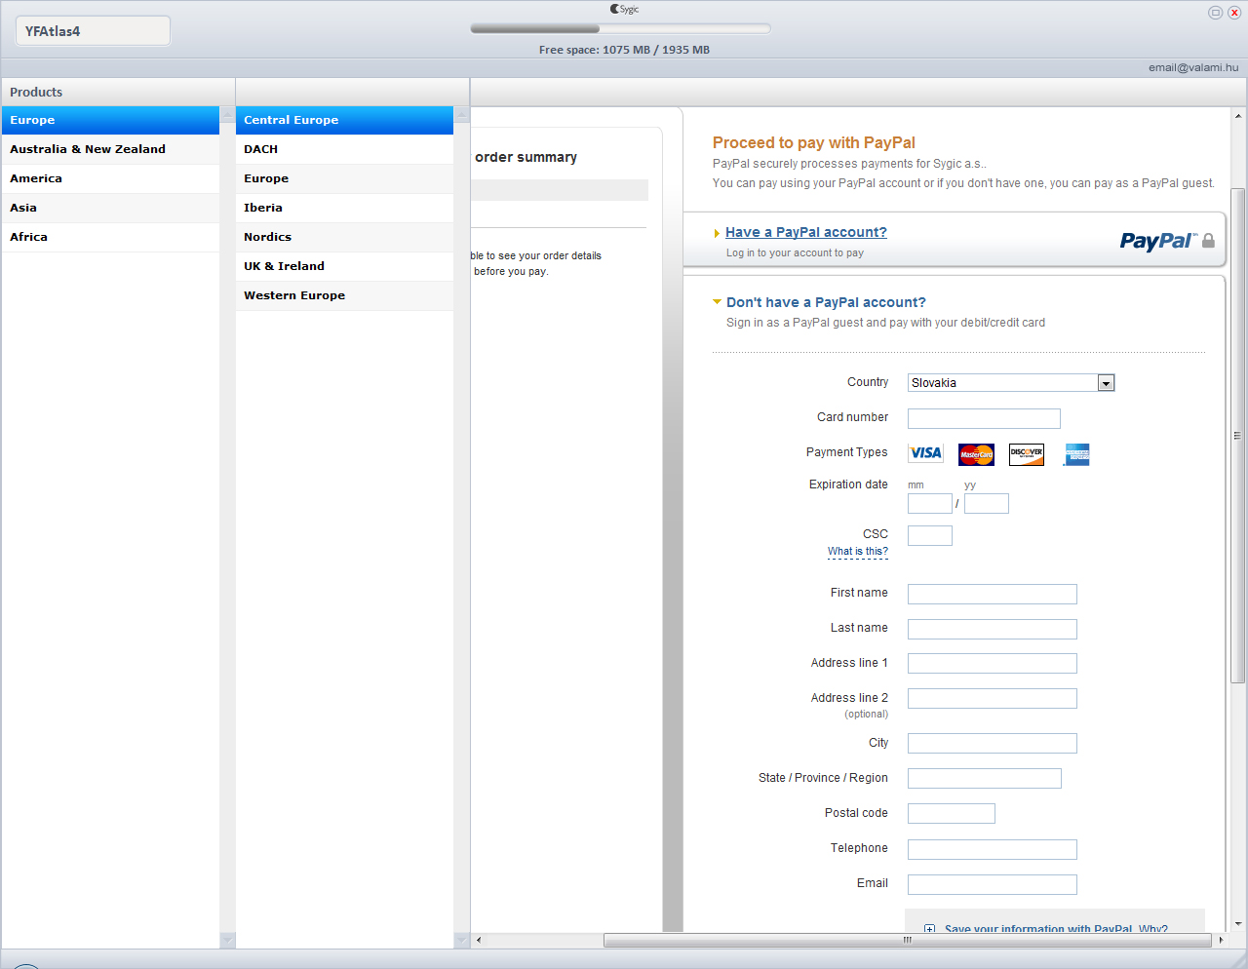Click the Sygic logo in title bar
This screenshot has width=1248, height=969.
(x=625, y=9)
